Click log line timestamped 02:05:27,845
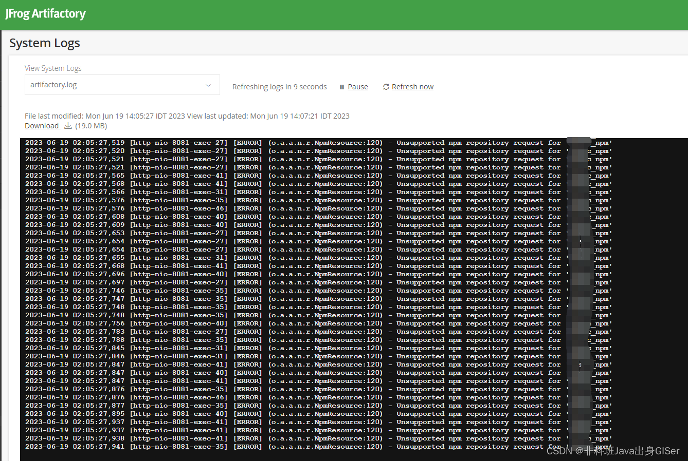Screen dimensions: 688x461 [x=319, y=348]
